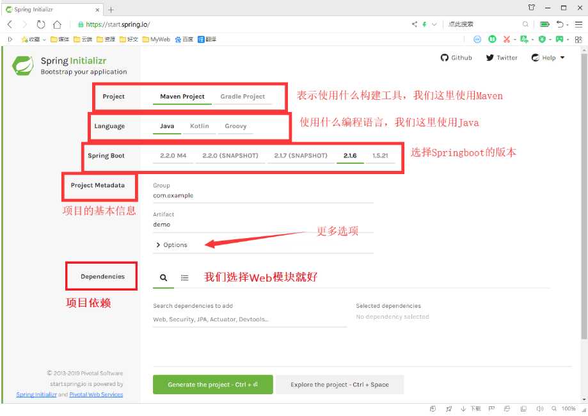Click the green circular extension icon
This screenshot has height=416, width=588.
492,39
